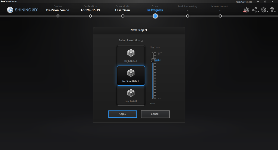Click the help question mark icon
Screen dimensions: 278x150
pos(272,10)
